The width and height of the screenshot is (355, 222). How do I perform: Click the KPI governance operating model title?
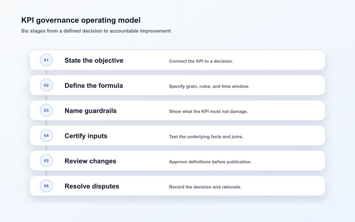click(81, 20)
